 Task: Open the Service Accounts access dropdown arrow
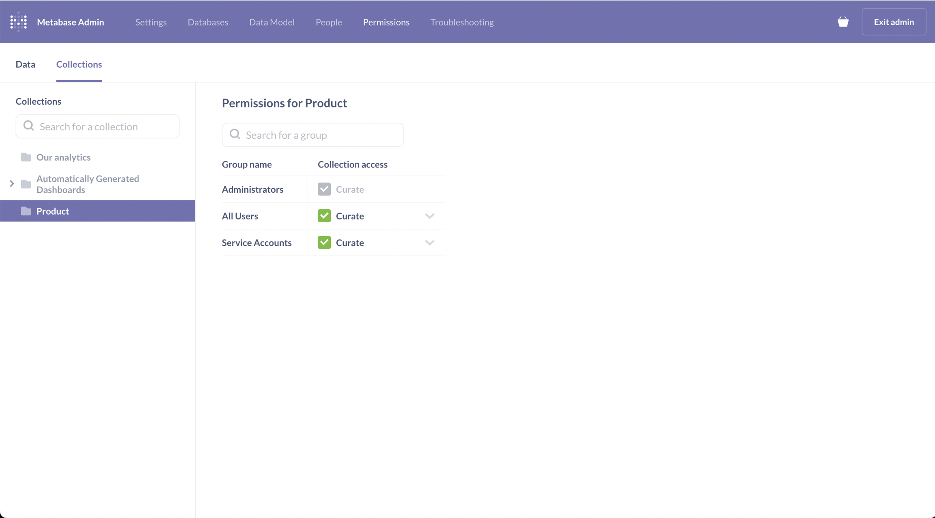(x=430, y=243)
